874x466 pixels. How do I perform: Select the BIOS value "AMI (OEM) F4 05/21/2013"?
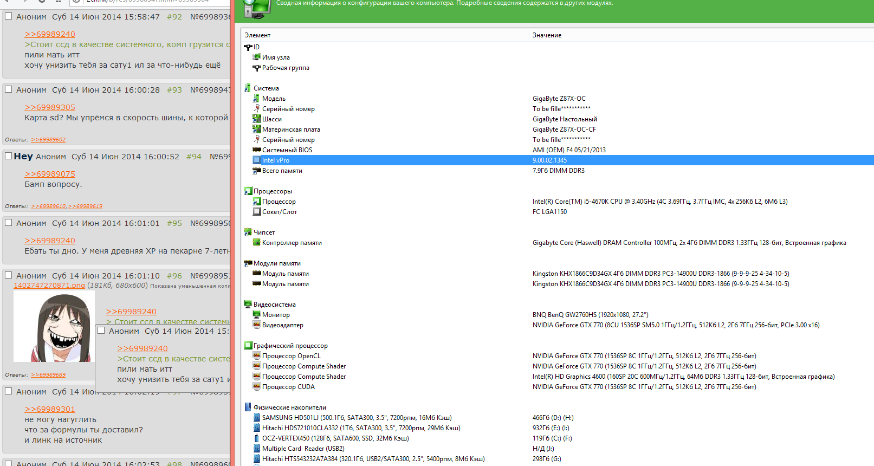click(x=569, y=150)
